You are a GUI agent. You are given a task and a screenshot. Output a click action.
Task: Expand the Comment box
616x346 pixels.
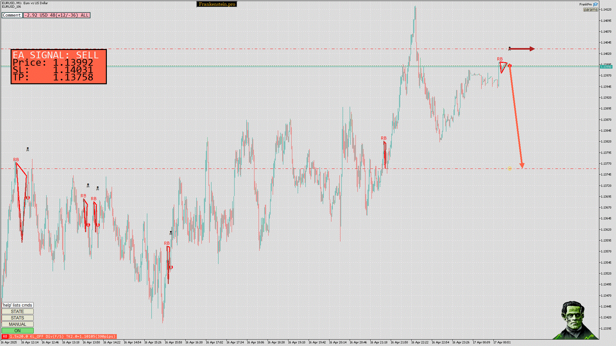click(12, 15)
